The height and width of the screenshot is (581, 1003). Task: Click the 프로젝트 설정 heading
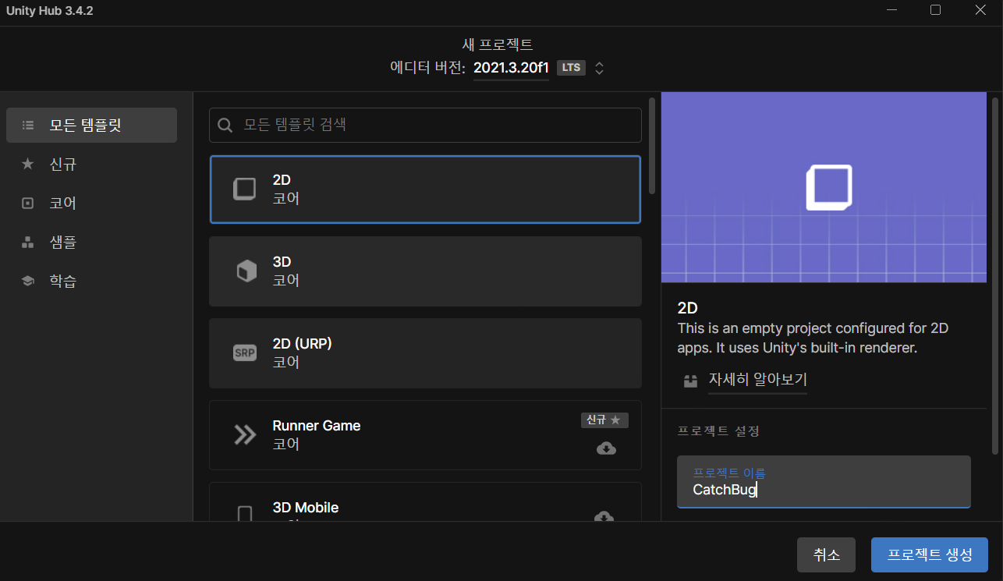(x=718, y=430)
